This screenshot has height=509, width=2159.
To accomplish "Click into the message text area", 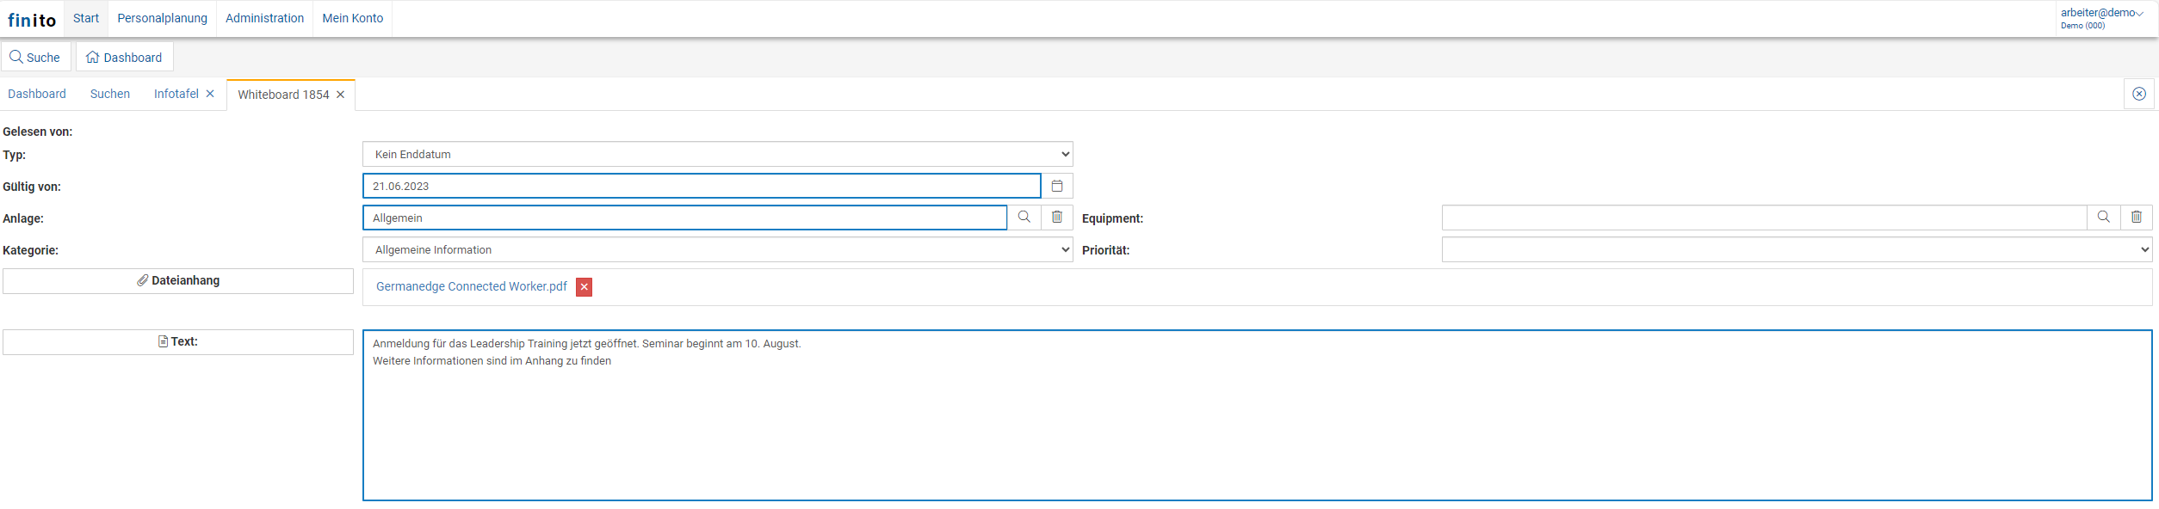I will (x=1257, y=421).
